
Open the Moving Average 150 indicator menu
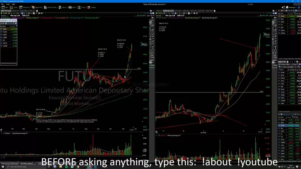[78, 18]
